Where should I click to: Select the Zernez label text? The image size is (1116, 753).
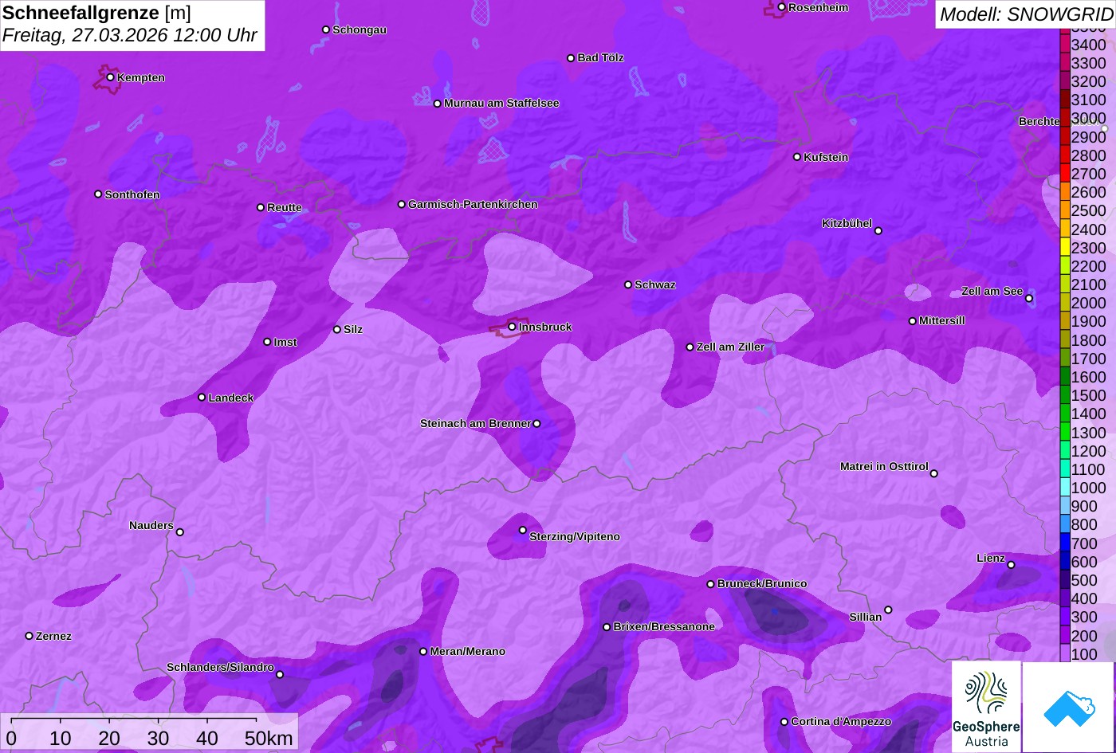53,637
